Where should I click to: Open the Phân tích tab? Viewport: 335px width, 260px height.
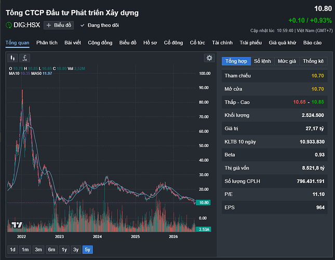[x=47, y=43]
